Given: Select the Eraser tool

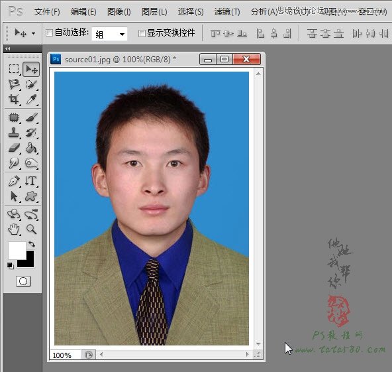Looking at the screenshot, I should [x=14, y=148].
